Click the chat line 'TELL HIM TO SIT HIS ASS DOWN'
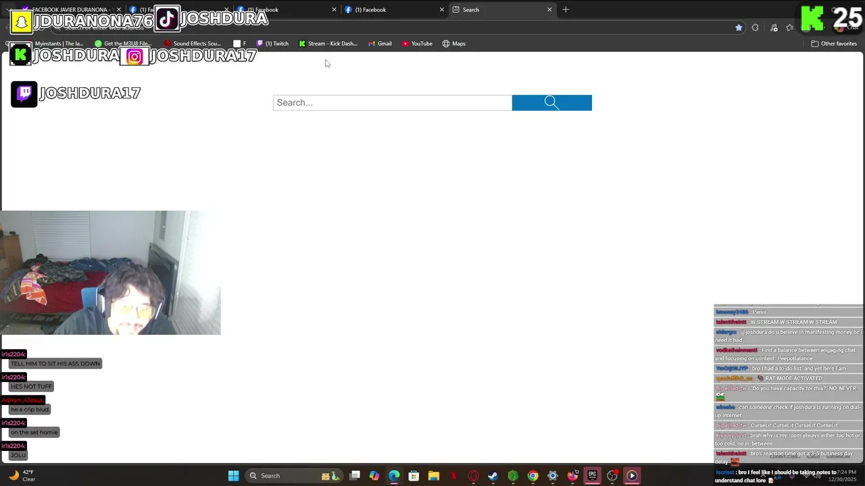Viewport: 865px width, 486px height. [55, 364]
